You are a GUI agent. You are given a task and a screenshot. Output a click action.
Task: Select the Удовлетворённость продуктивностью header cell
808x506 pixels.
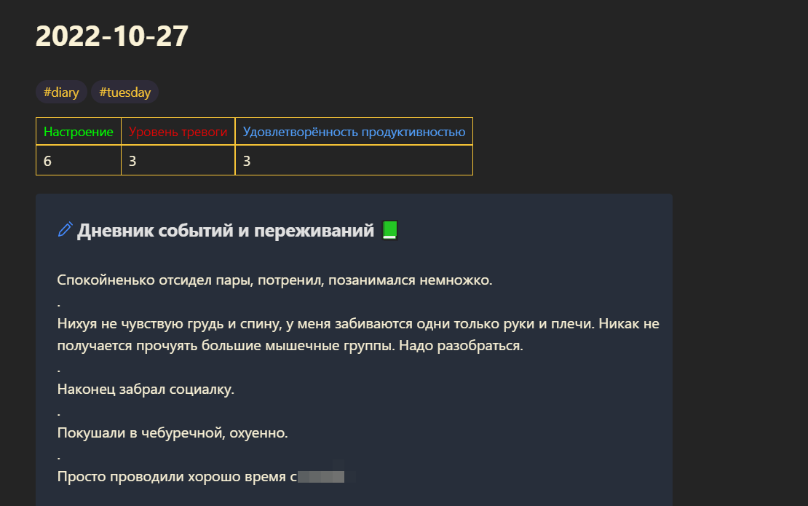(354, 132)
